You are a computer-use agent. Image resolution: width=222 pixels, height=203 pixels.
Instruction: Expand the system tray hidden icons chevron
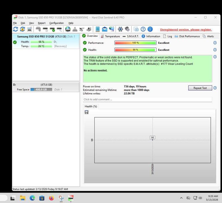click(181, 198)
